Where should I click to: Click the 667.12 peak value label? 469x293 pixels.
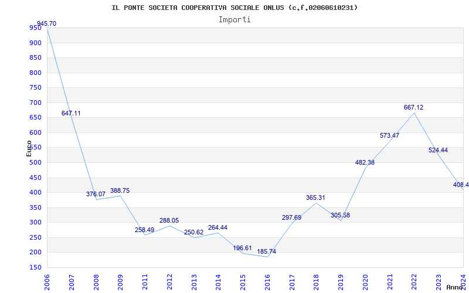414,107
